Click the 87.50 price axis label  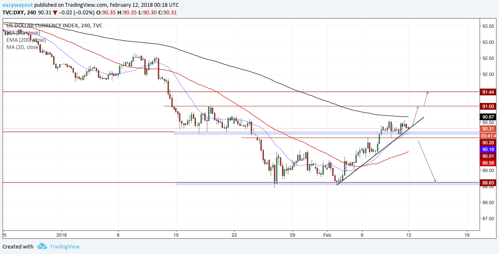pos(488,219)
